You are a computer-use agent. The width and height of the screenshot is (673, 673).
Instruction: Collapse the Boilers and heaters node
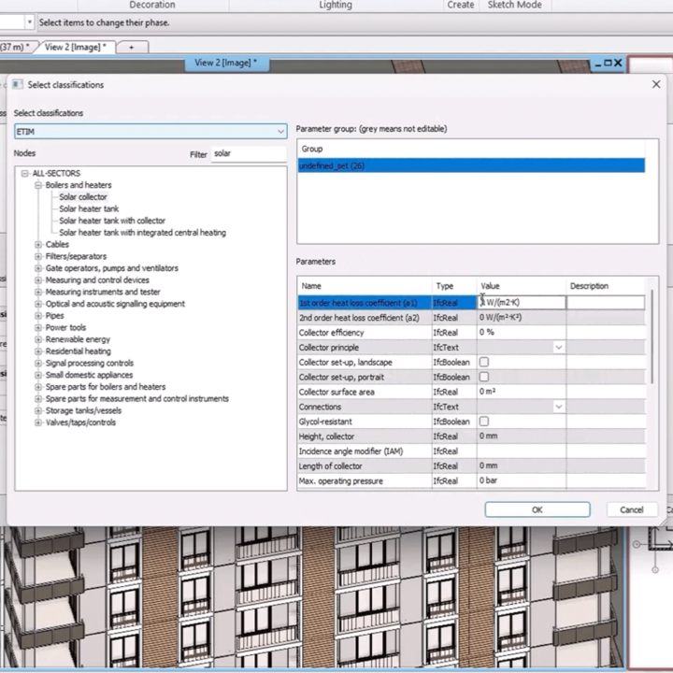(x=38, y=185)
